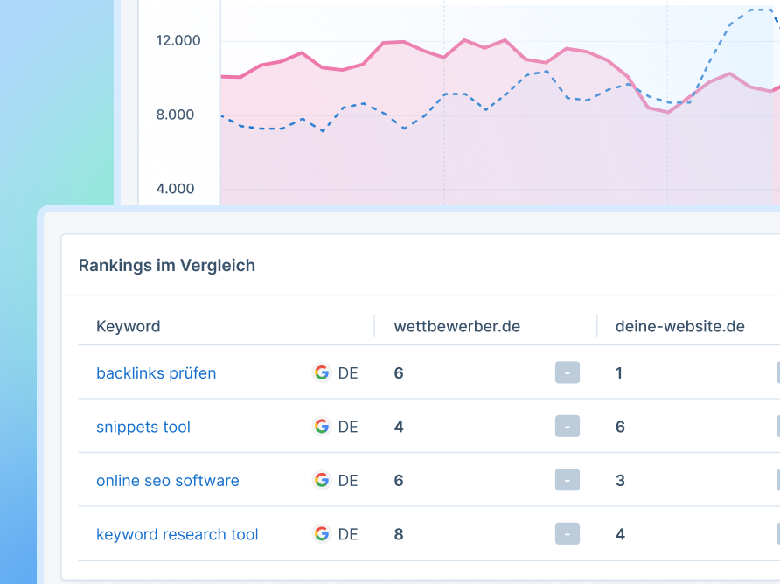The height and width of the screenshot is (584, 780).
Task: Click the dash badge in keyword research tool row
Action: [568, 534]
